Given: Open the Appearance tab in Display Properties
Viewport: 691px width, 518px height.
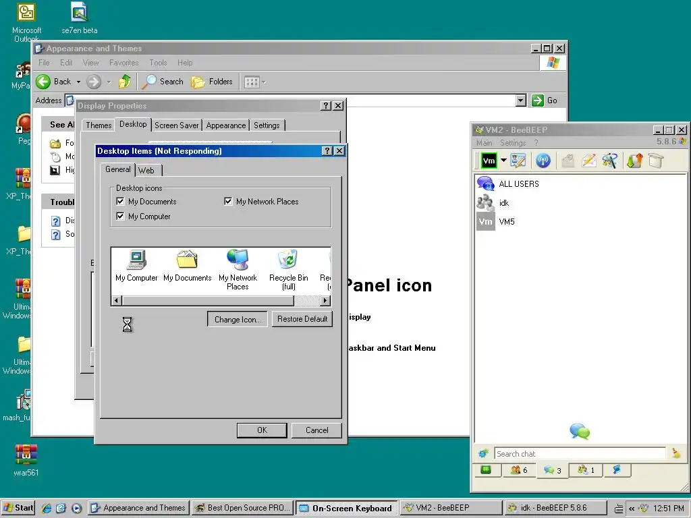Looking at the screenshot, I should coord(225,125).
